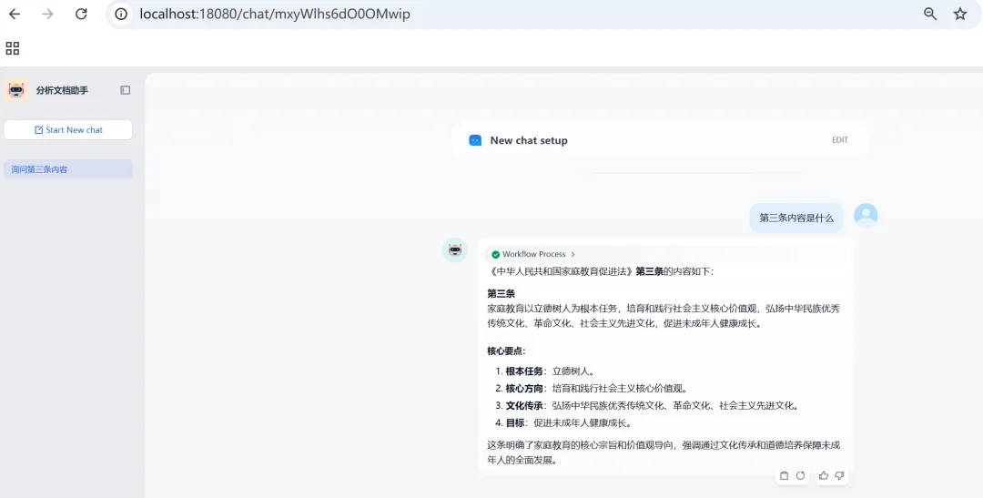Regenerate the response
The height and width of the screenshot is (498, 983).
pos(801,475)
